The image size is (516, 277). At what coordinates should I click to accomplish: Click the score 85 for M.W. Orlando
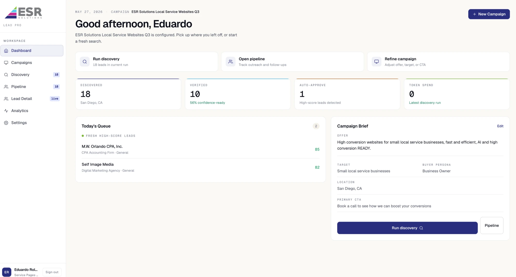click(x=317, y=149)
